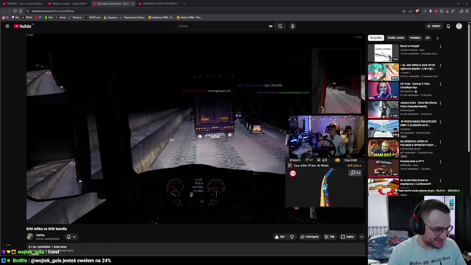Open options for nightcore playlist video
Image resolution: width=471 pixels, height=265 pixels.
click(x=440, y=66)
